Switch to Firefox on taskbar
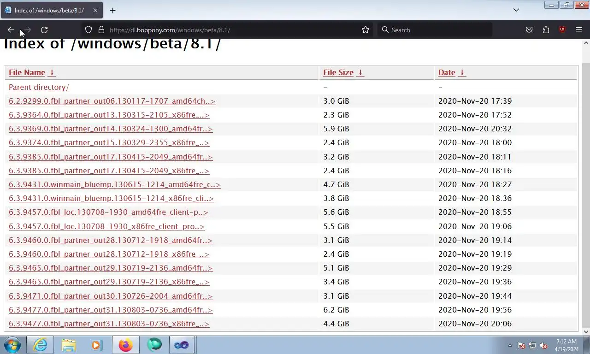Viewport: 590px width, 354px height. (x=125, y=345)
